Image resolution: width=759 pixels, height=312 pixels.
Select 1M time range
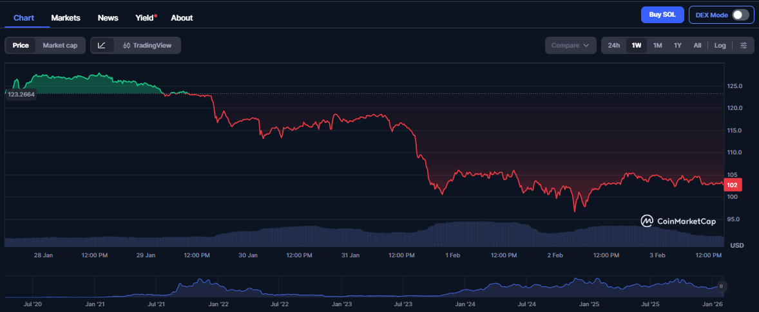click(657, 46)
